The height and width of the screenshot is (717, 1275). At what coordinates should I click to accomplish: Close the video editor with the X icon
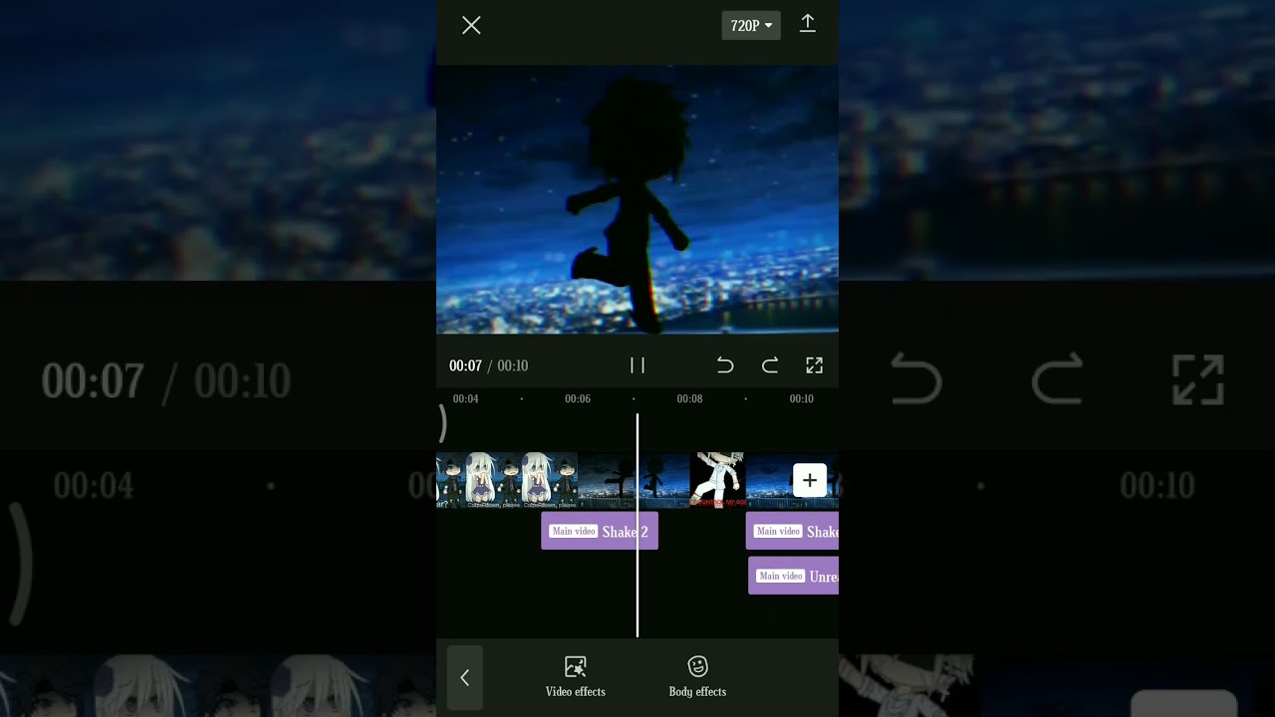(x=471, y=26)
